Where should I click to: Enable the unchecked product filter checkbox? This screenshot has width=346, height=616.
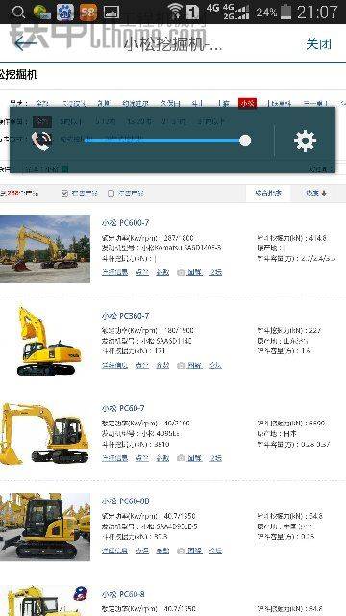111,193
